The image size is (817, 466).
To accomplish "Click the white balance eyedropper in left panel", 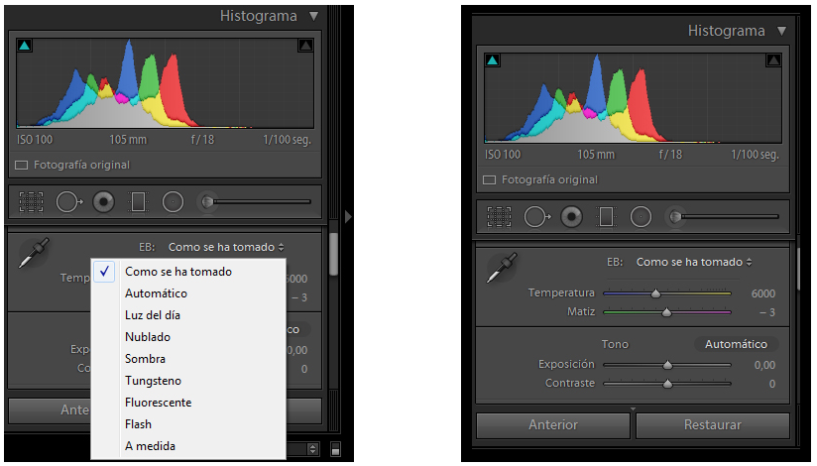I will point(35,253).
